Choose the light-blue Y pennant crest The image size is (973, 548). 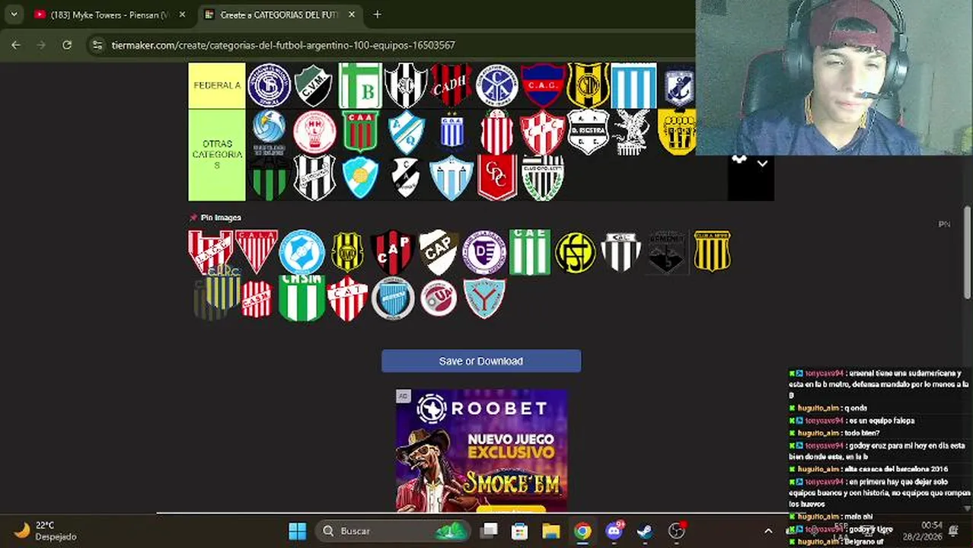(484, 298)
